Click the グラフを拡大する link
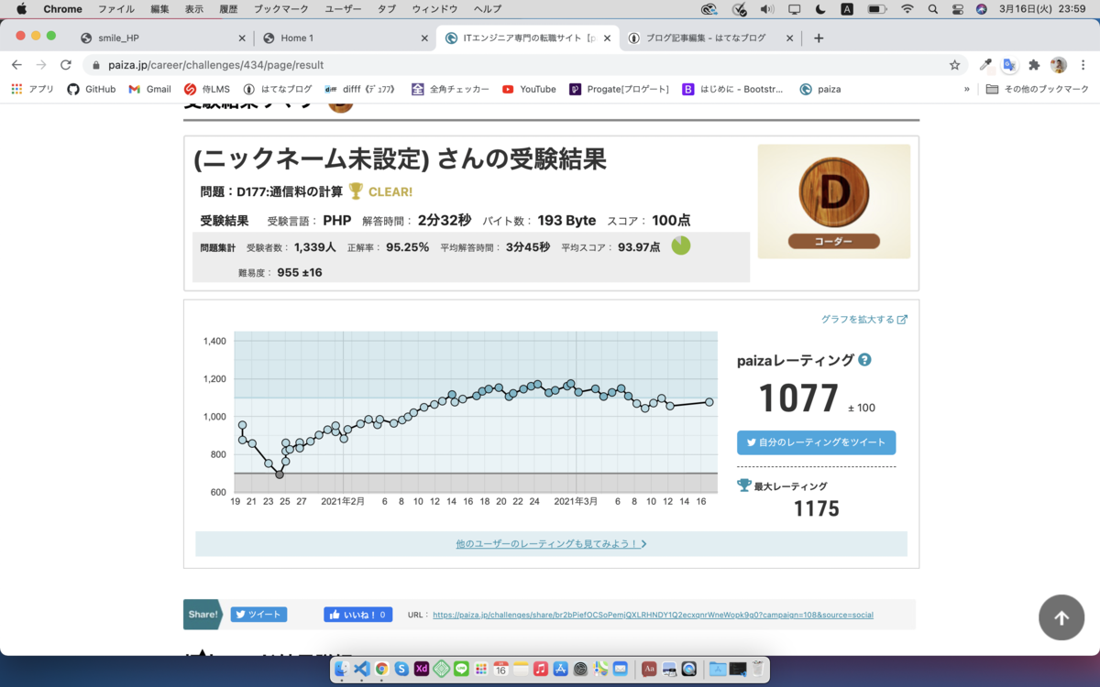 pyautogui.click(x=863, y=320)
